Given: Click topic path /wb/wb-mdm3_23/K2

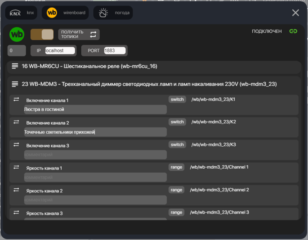Looking at the screenshot, I should pyautogui.click(x=214, y=122).
